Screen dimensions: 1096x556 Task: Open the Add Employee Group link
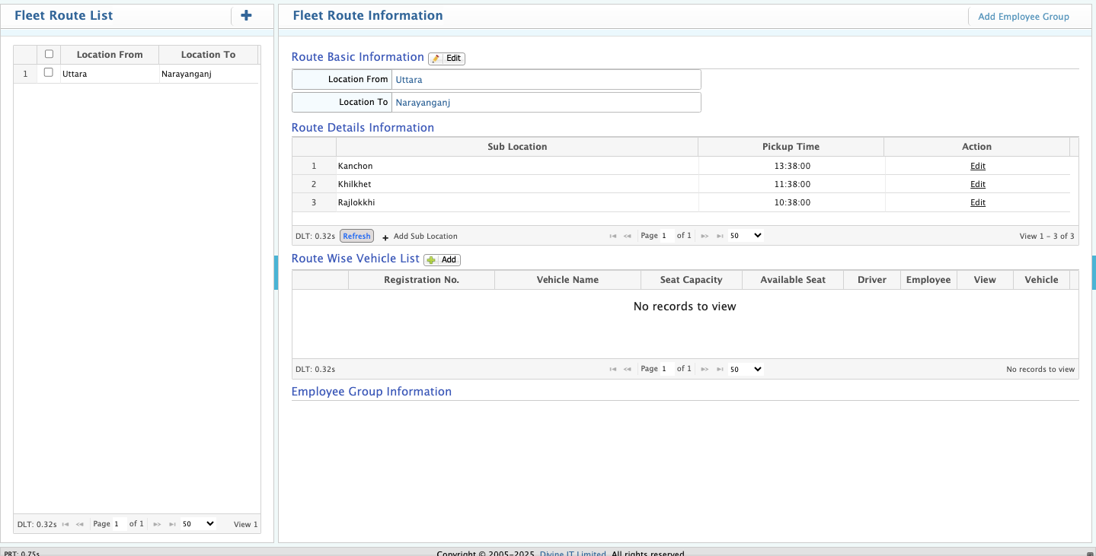1023,16
